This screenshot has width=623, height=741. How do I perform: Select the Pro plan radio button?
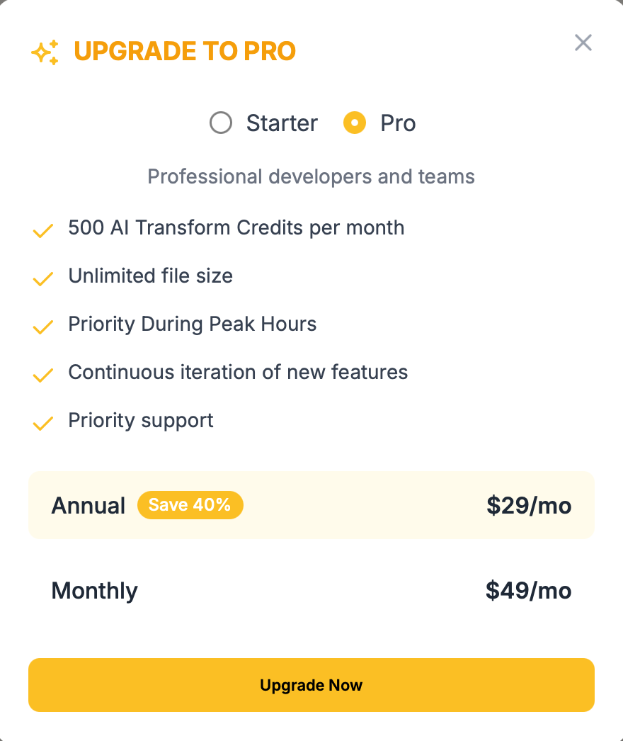coord(355,123)
